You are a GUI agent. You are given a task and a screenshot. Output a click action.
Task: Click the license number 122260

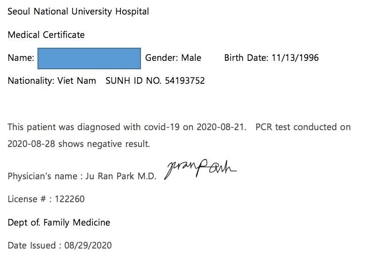pyautogui.click(x=70, y=199)
